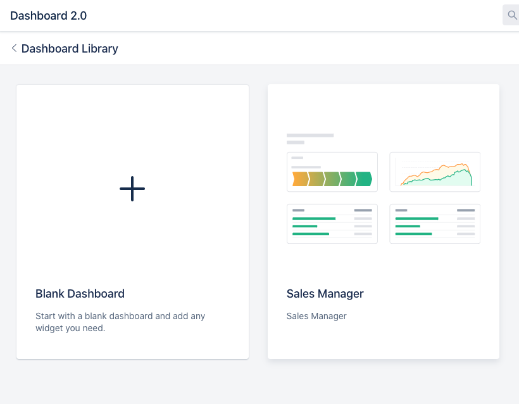Viewport: 519px width, 404px height.
Task: Click the back chevron beside Dashboard Library
Action: tap(14, 48)
